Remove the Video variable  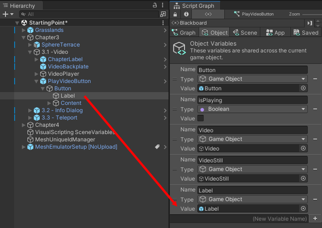[x=315, y=139]
